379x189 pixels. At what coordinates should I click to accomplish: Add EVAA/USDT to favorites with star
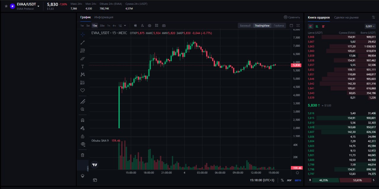coord(6,6)
